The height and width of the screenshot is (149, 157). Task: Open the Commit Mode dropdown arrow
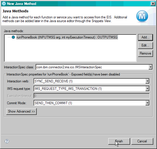[x=147, y=103]
